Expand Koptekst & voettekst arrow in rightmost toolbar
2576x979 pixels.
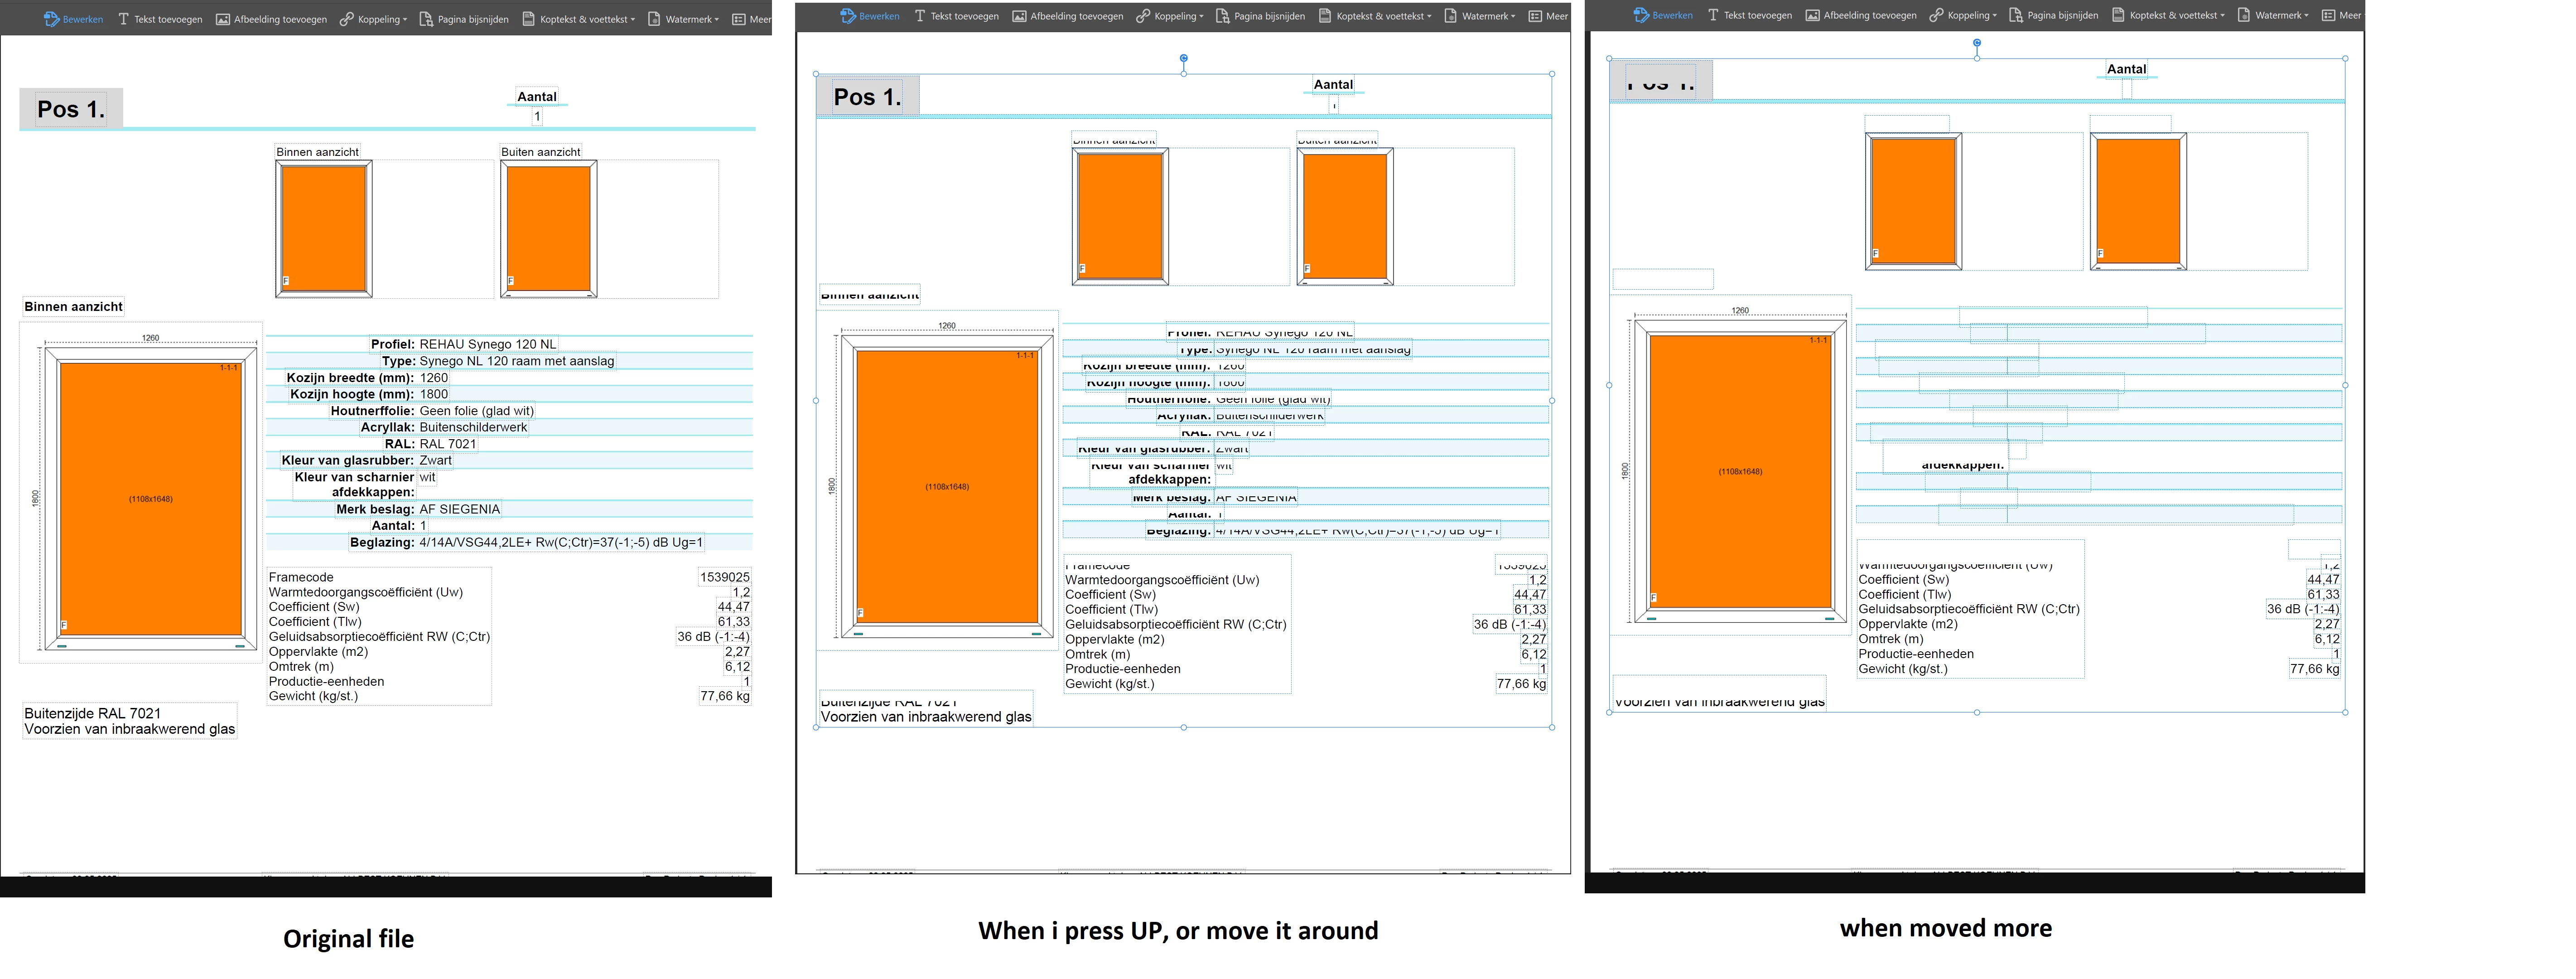[2223, 15]
